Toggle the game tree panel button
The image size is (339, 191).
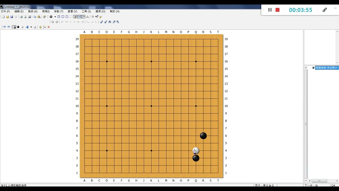point(79,17)
